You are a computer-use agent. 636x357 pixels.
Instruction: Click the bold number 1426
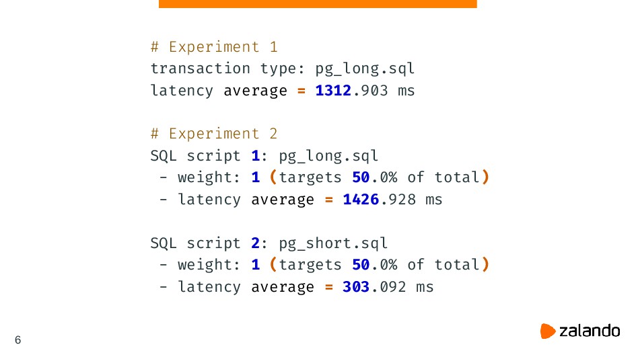(x=361, y=200)
